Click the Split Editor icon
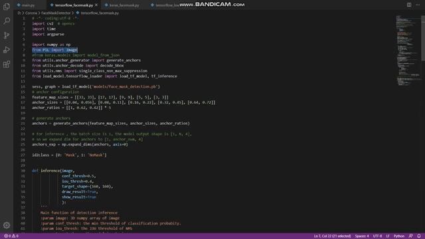The height and width of the screenshot is (239, 425). click(409, 5)
